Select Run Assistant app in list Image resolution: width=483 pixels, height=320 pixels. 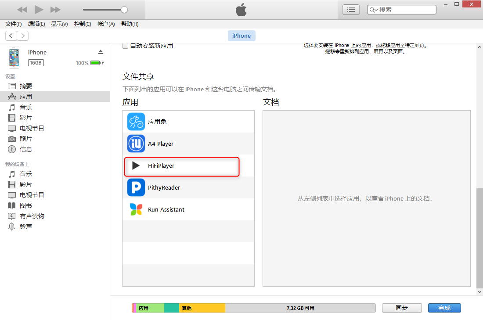(x=188, y=209)
